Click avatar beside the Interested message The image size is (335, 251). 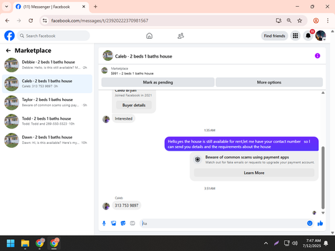(106, 119)
